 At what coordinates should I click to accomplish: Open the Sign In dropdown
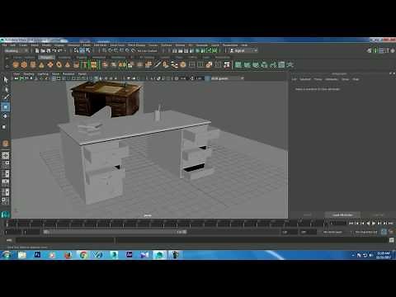click(243, 50)
